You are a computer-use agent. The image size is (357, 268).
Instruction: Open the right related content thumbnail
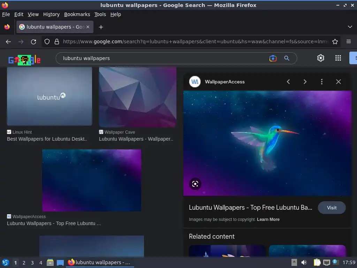pyautogui.click(x=307, y=251)
